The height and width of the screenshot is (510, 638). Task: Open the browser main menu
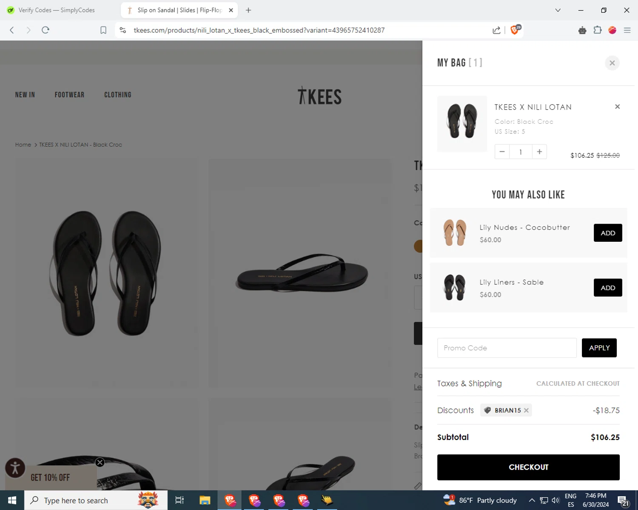(x=627, y=30)
